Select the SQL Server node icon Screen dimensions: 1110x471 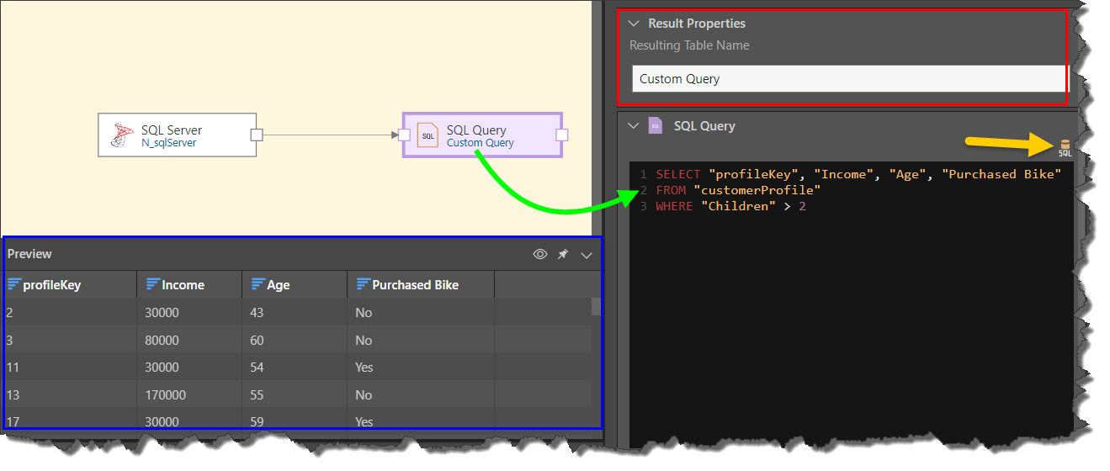tap(123, 135)
